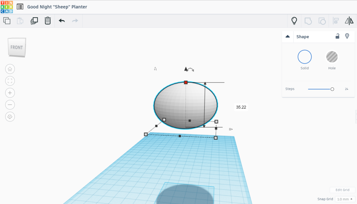357x204 pixels.
Task: Collapse the Shape panel arrow
Action: pyautogui.click(x=288, y=36)
